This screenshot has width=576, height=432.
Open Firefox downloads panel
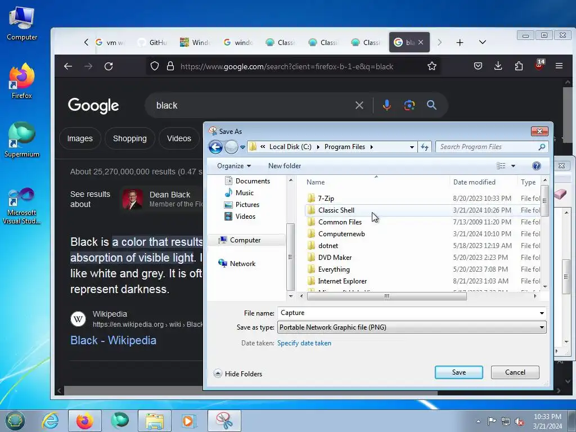[x=498, y=66]
